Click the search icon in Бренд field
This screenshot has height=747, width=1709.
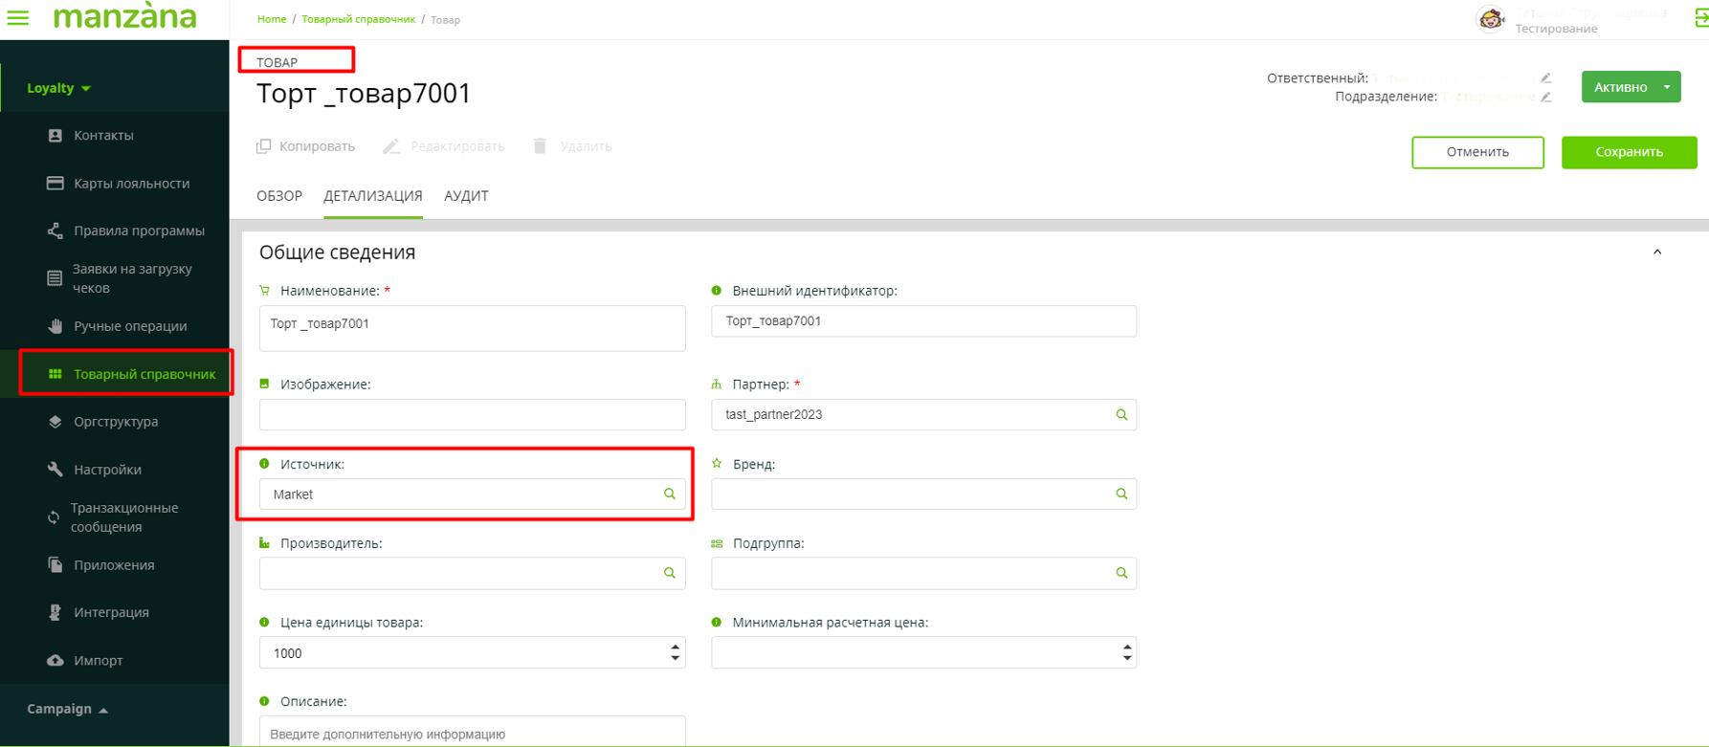pyautogui.click(x=1121, y=494)
